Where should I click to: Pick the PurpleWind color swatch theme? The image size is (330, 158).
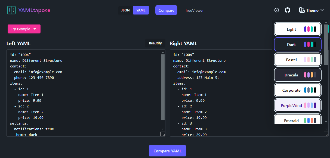pyautogui.click(x=298, y=106)
